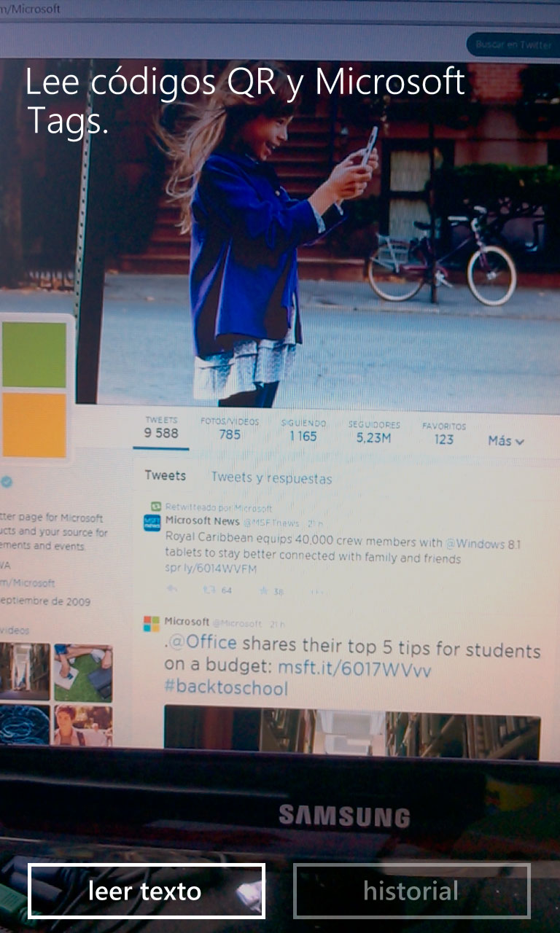Click the verified badge icon in sidebar
The width and height of the screenshot is (560, 933).
pyautogui.click(x=7, y=482)
